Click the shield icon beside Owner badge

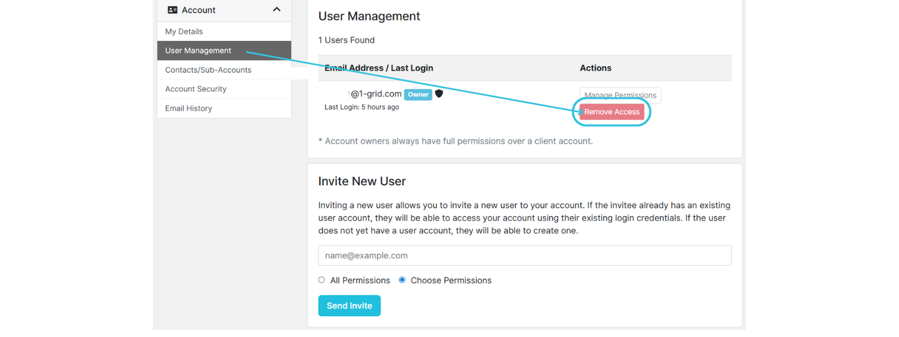[x=439, y=94]
